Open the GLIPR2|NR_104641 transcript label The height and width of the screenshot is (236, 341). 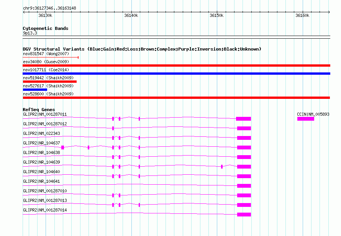coord(41,181)
